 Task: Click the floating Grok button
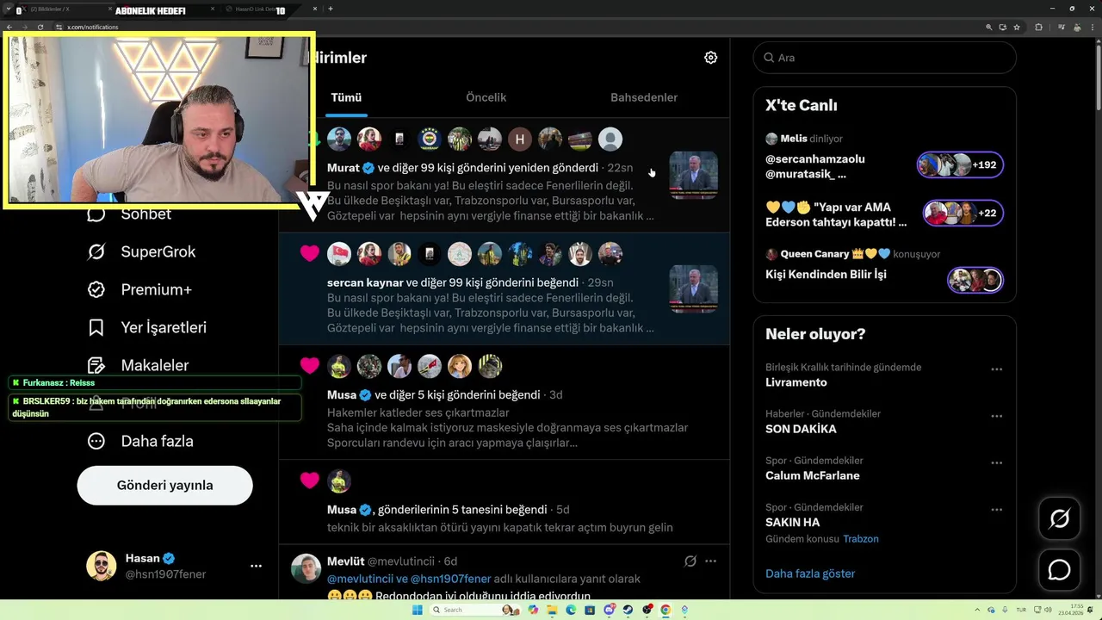[1060, 518]
